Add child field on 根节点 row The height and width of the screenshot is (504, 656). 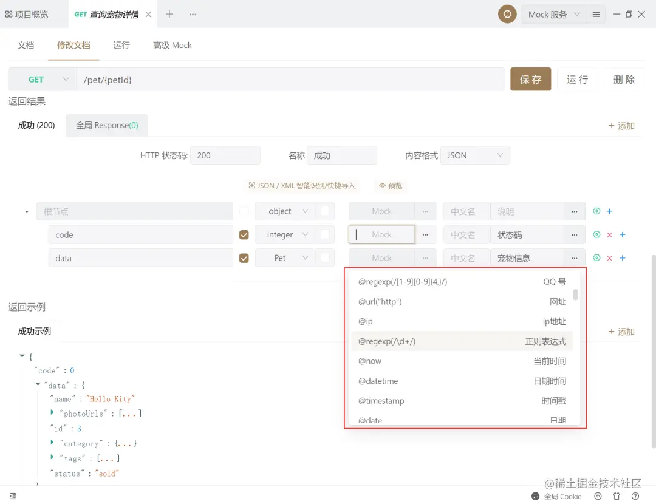pos(610,211)
